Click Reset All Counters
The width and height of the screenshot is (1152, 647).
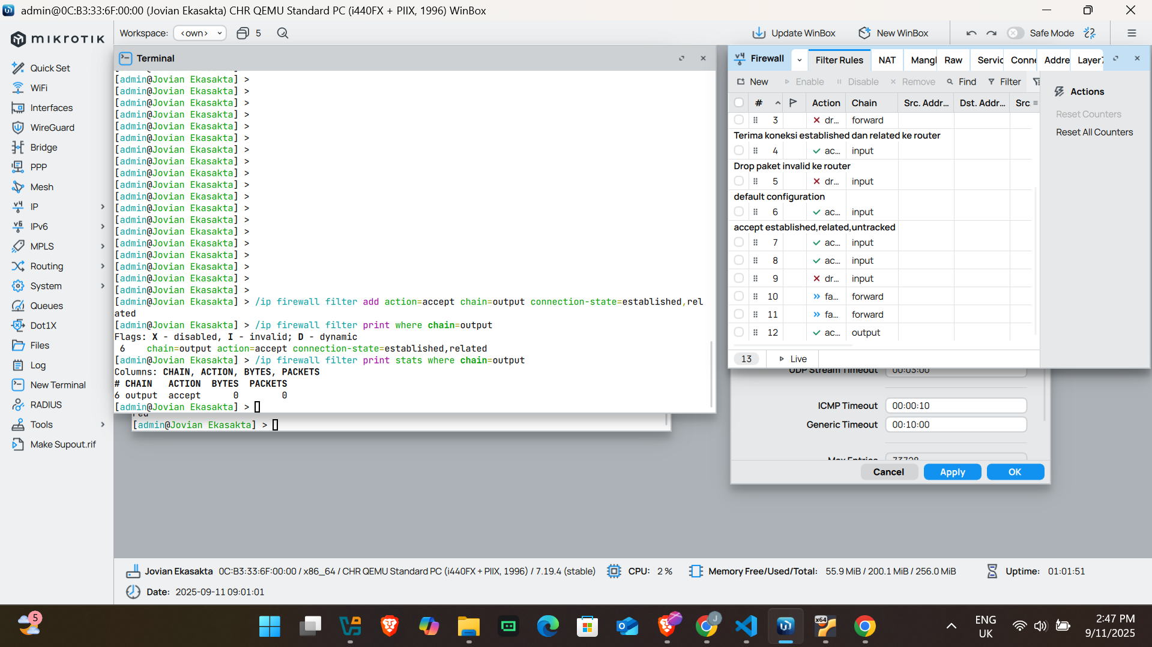1094,132
